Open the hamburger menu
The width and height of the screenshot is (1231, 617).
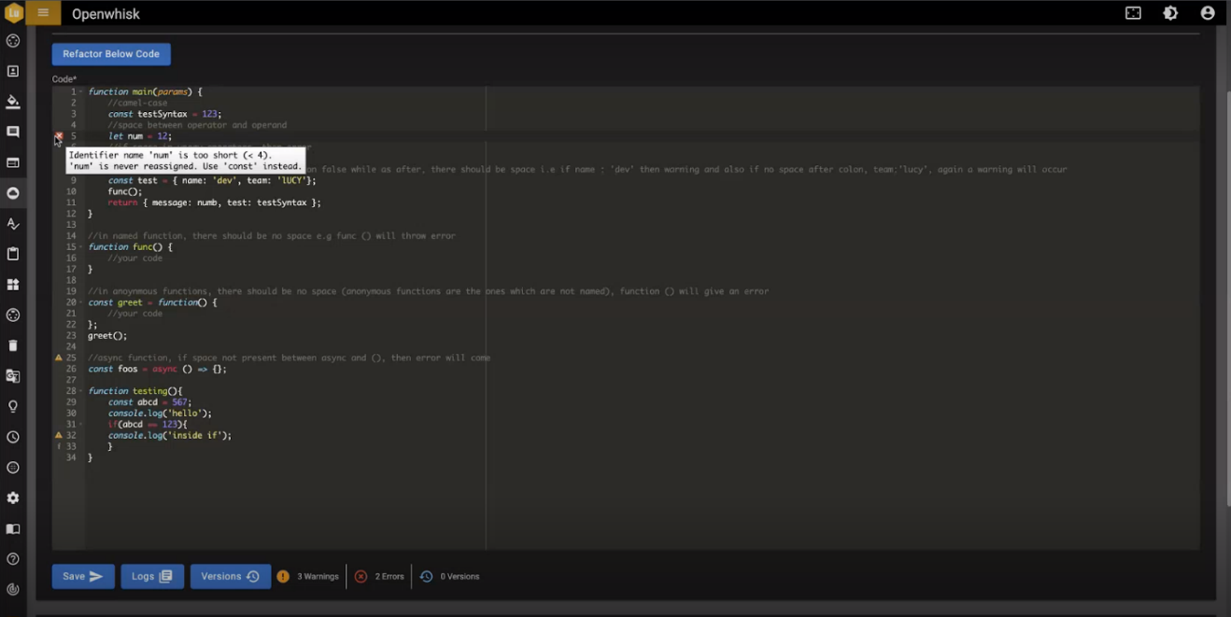point(43,13)
